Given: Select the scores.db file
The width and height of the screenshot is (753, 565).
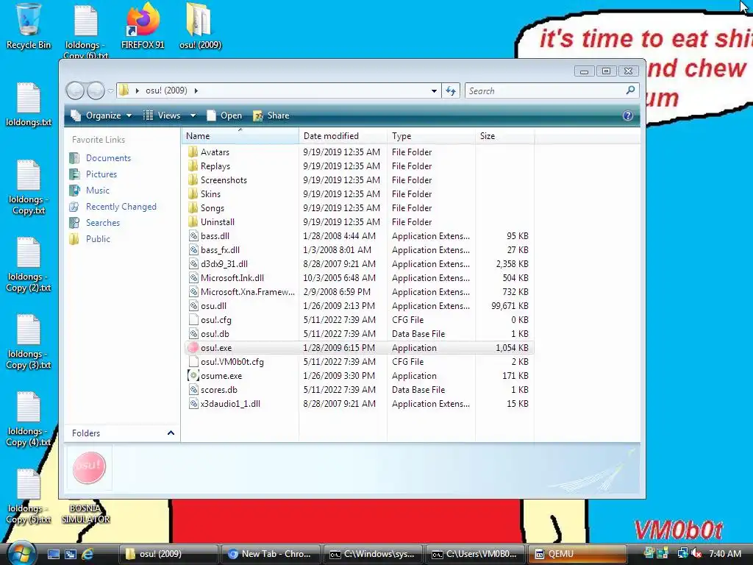Looking at the screenshot, I should tap(359, 390).
